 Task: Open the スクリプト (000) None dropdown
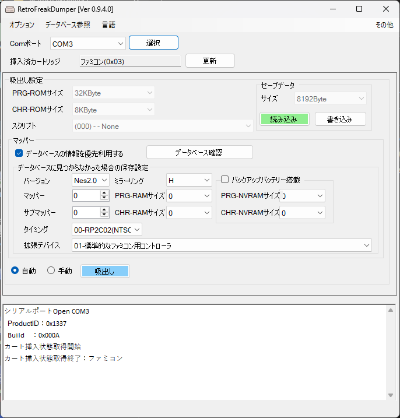click(x=163, y=126)
